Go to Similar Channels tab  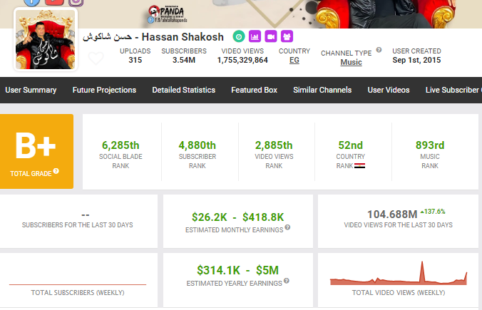coord(322,90)
